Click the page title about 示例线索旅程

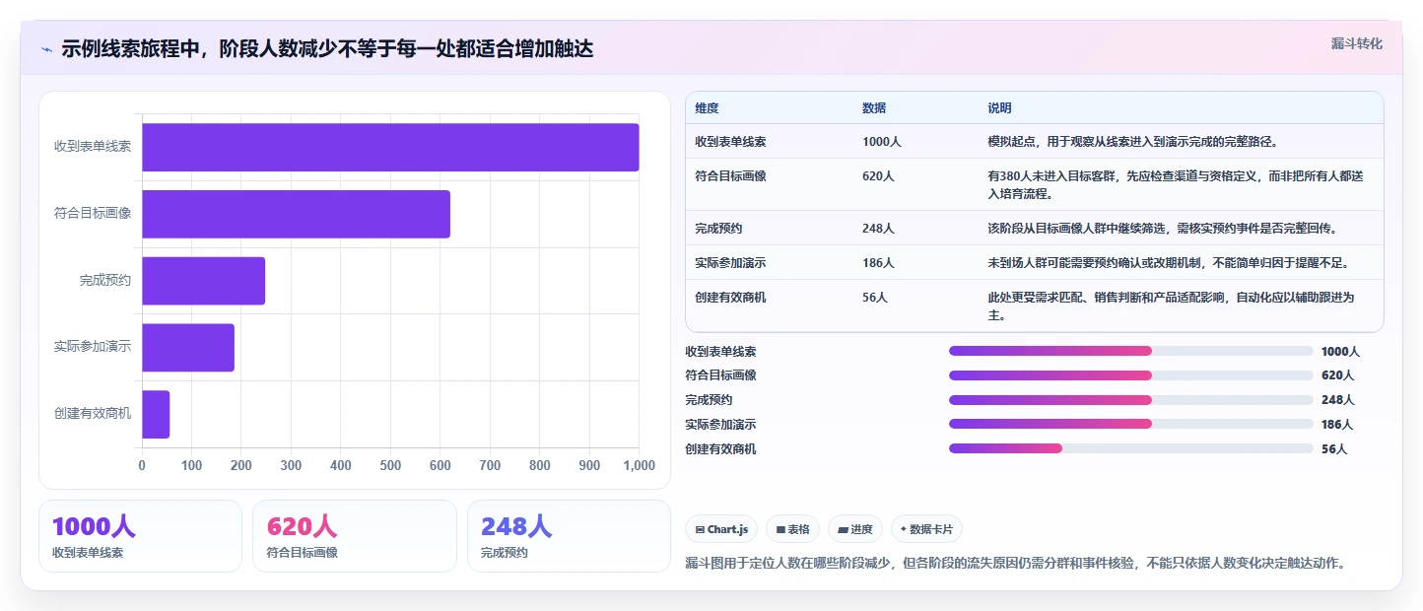coord(327,48)
